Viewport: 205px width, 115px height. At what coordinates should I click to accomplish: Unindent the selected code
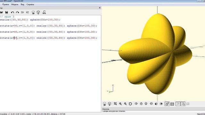[x=22, y=12]
